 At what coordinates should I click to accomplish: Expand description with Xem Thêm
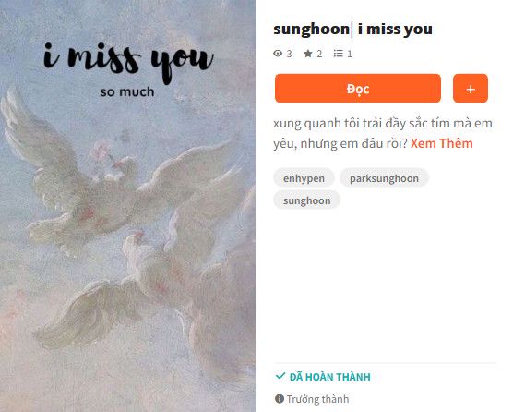(x=441, y=143)
